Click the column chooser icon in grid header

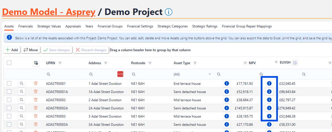[36, 63]
